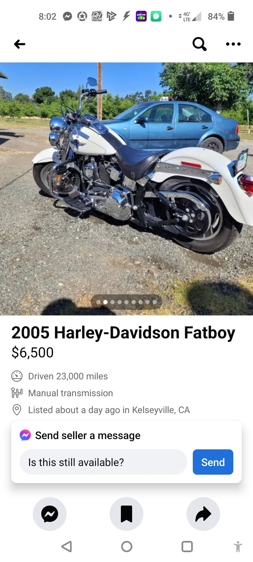Send the message to the seller
This screenshot has height=562, width=253.
tap(213, 462)
